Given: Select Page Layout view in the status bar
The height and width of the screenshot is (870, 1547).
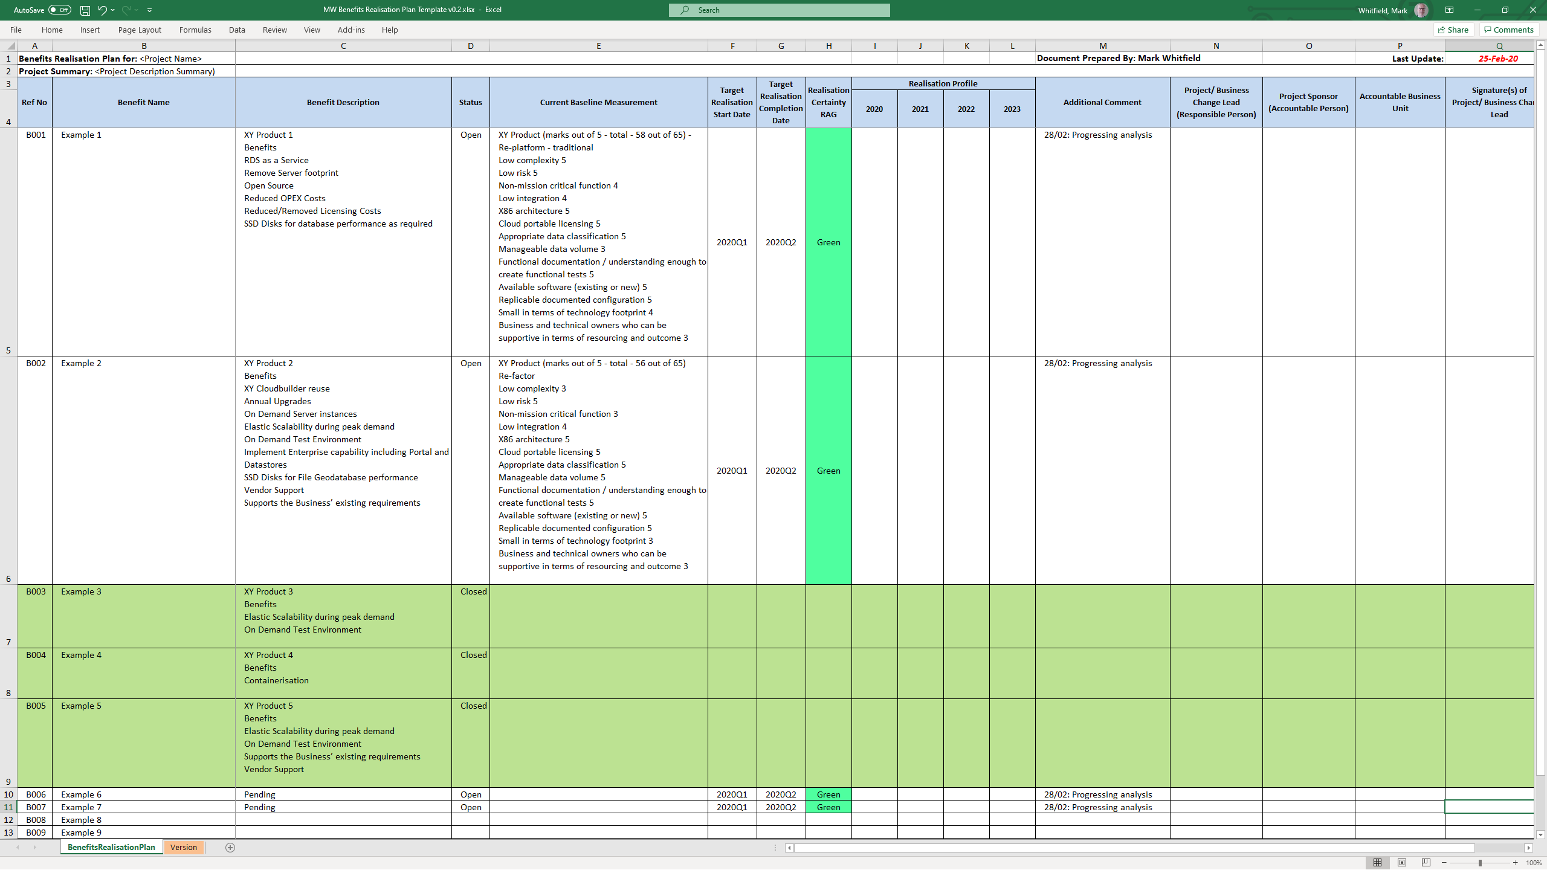Looking at the screenshot, I should click(x=1401, y=862).
